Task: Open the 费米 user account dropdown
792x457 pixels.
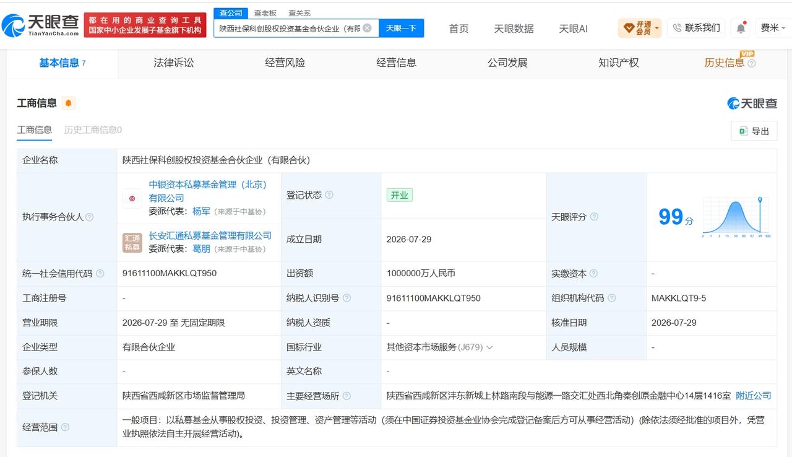Action: (x=773, y=28)
